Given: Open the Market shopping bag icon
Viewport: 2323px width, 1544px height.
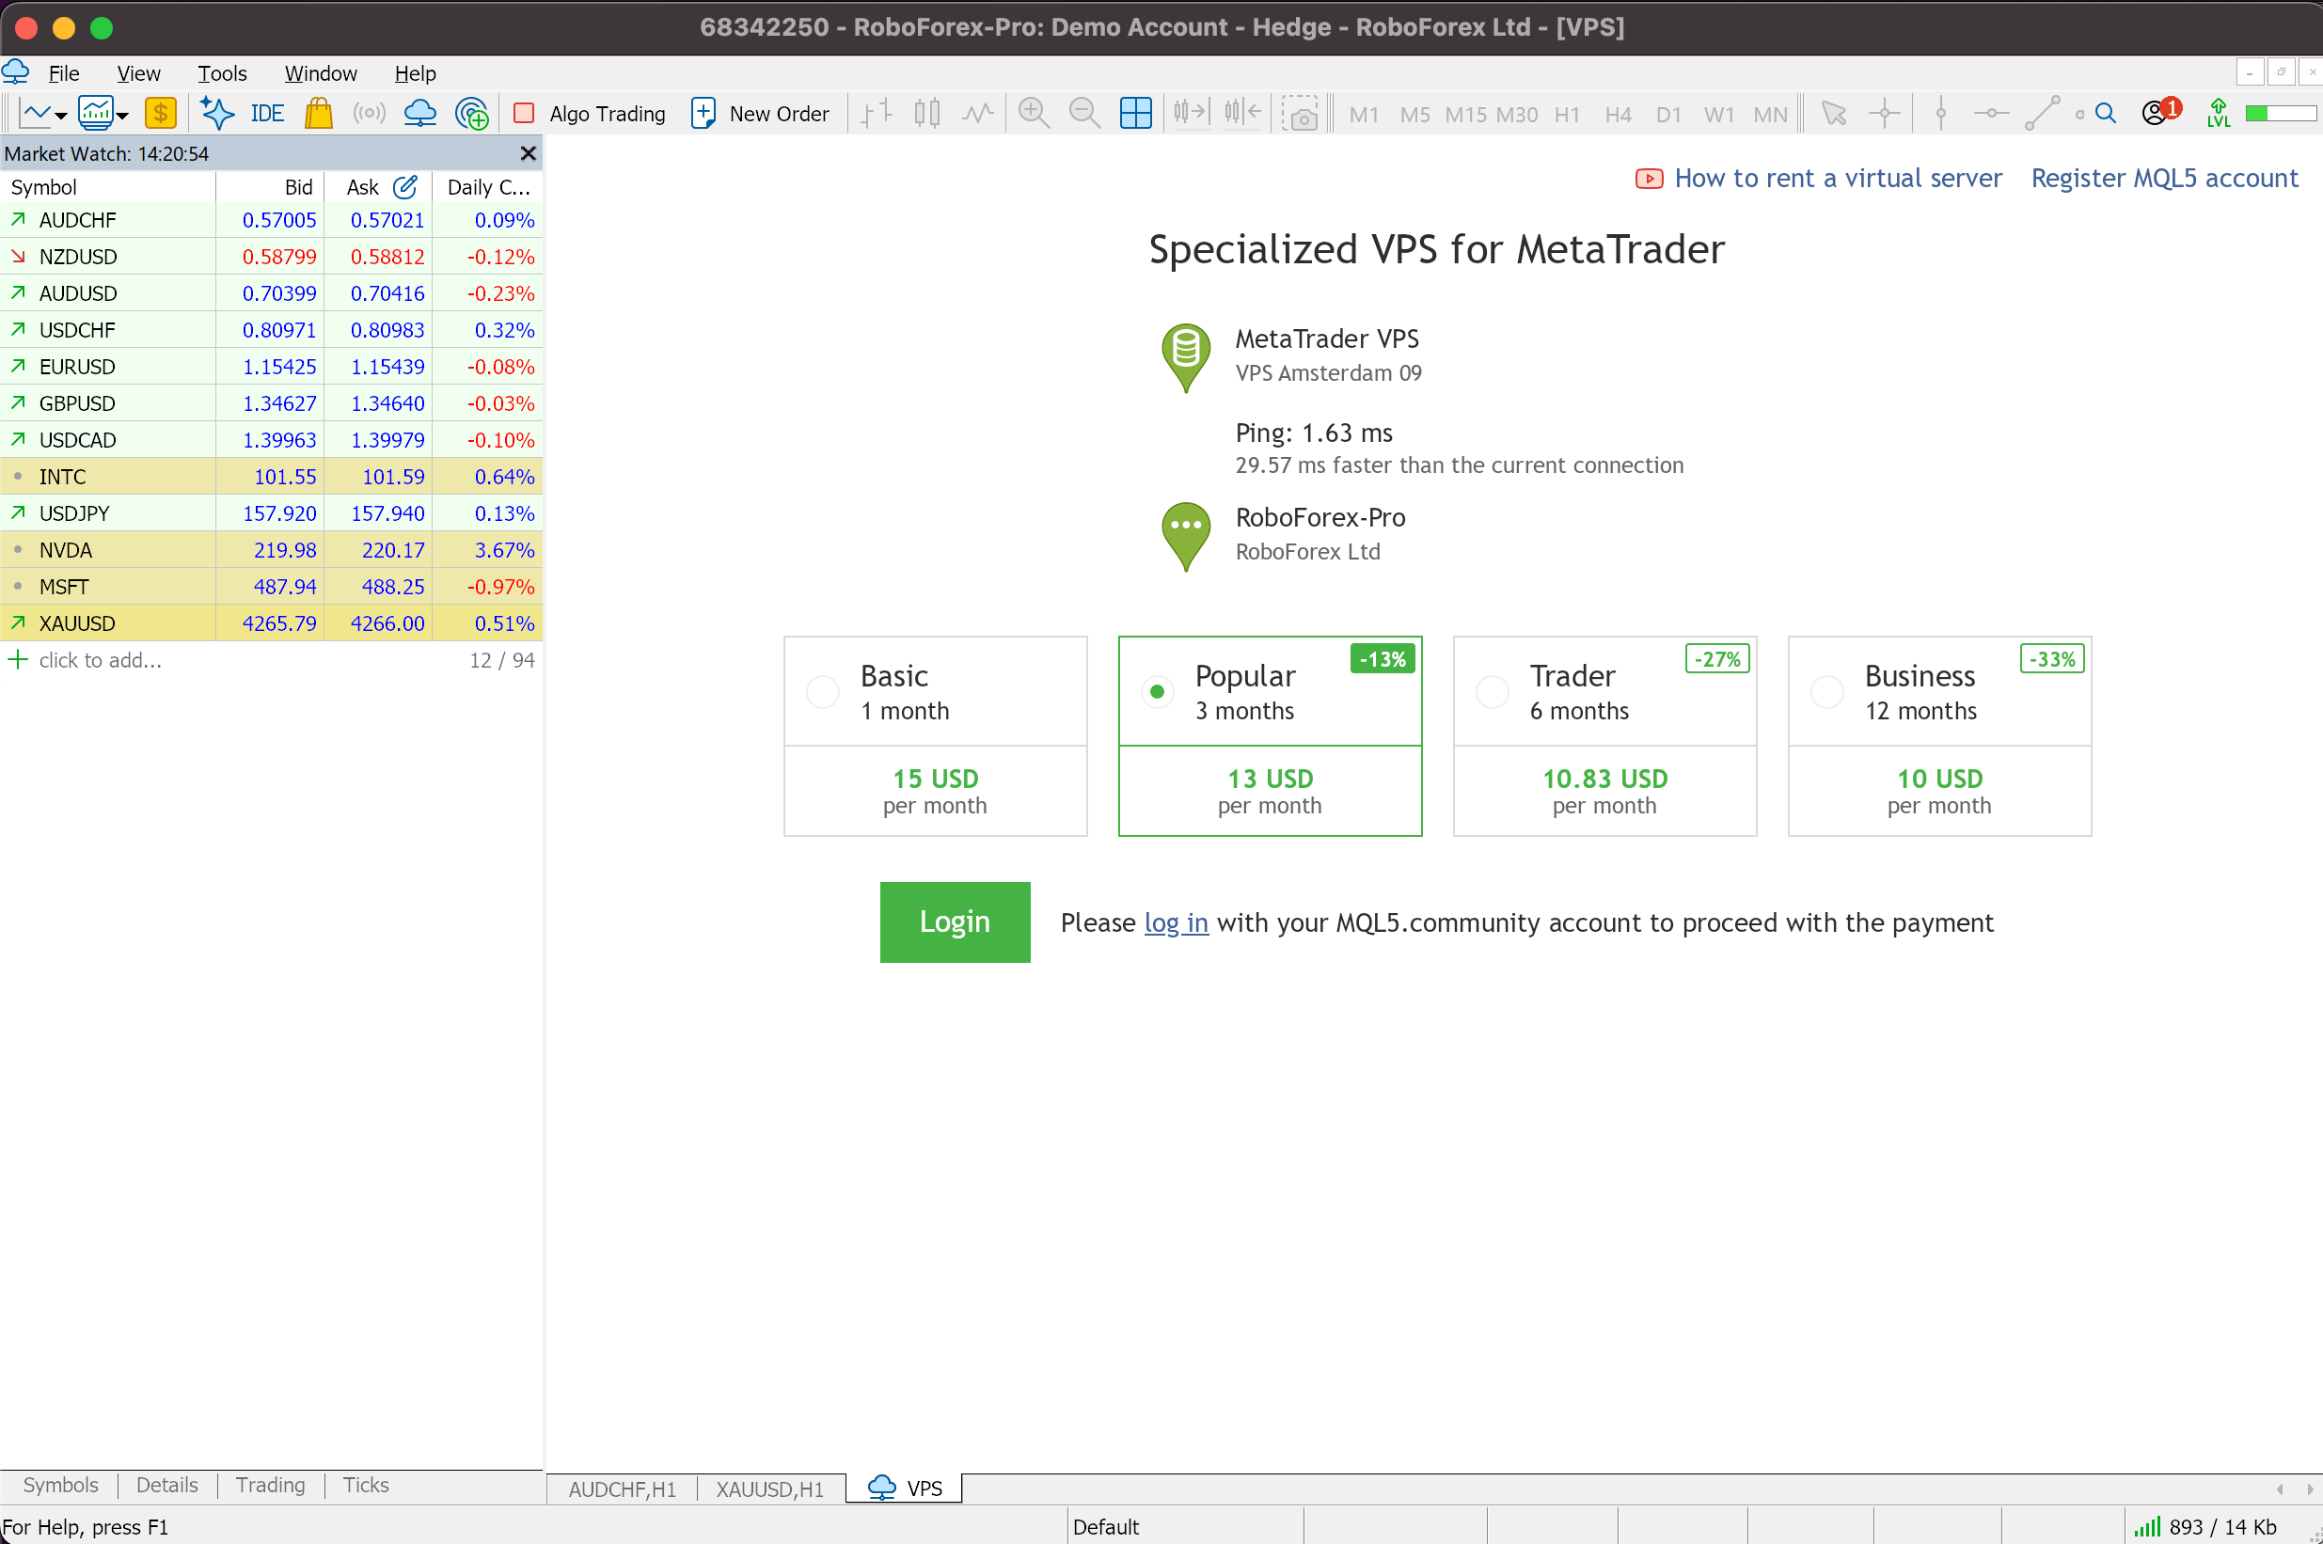Looking at the screenshot, I should pos(318,113).
